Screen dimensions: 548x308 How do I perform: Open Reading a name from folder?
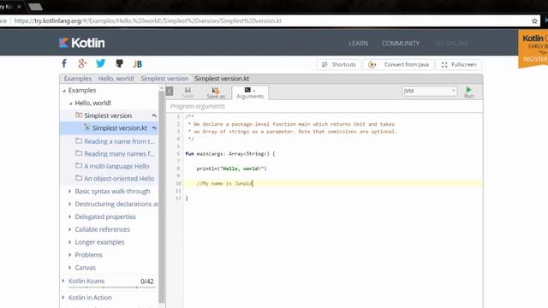click(x=119, y=141)
